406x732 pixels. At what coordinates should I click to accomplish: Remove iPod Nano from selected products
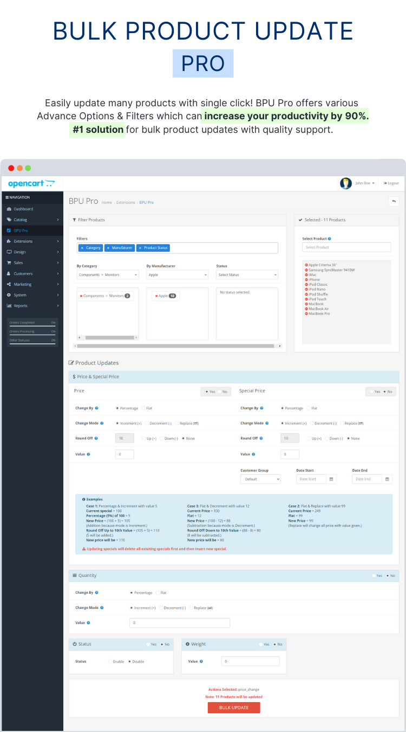[x=306, y=289]
